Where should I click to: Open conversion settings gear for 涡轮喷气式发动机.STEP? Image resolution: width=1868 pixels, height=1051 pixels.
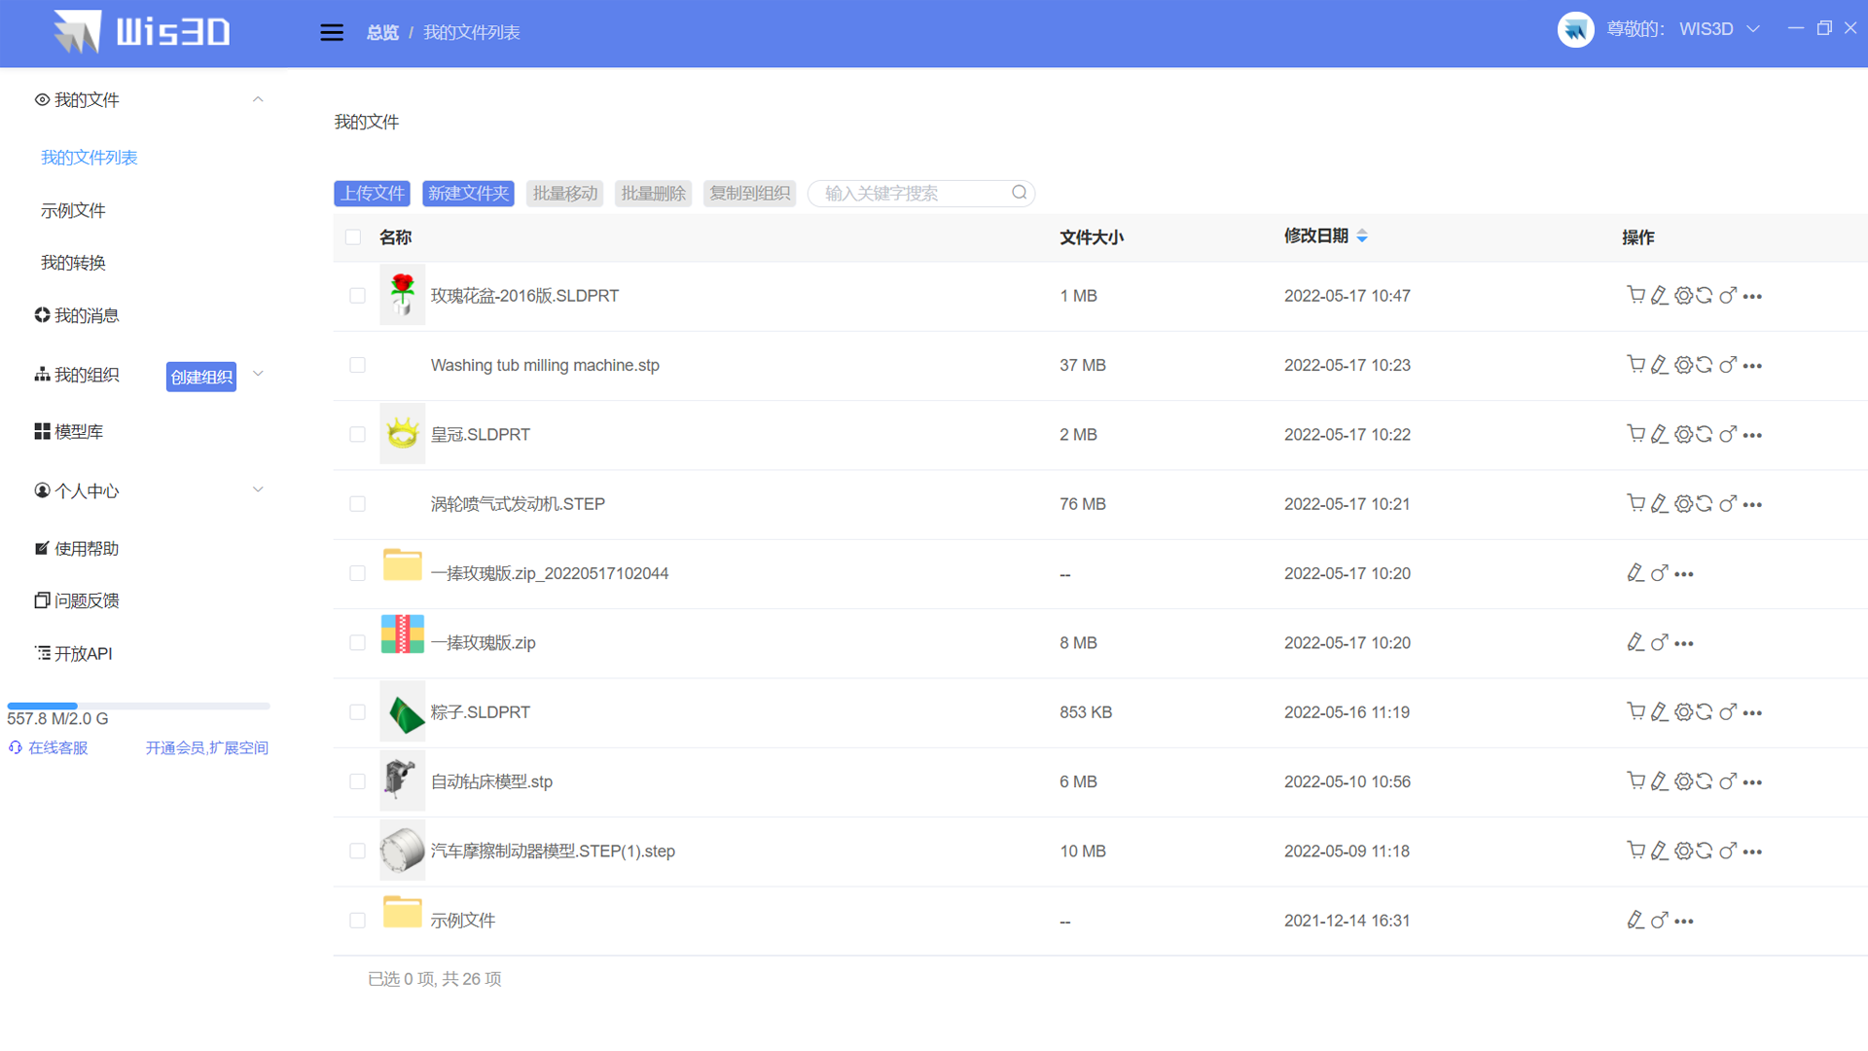point(1682,503)
